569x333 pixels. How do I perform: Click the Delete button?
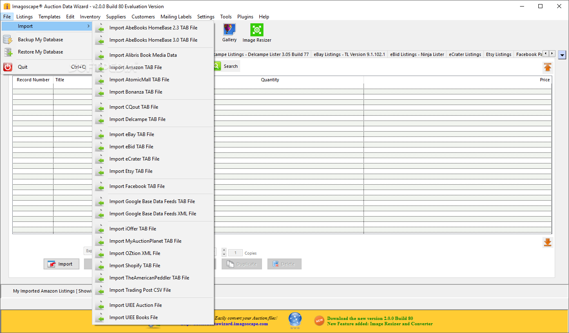click(x=284, y=264)
